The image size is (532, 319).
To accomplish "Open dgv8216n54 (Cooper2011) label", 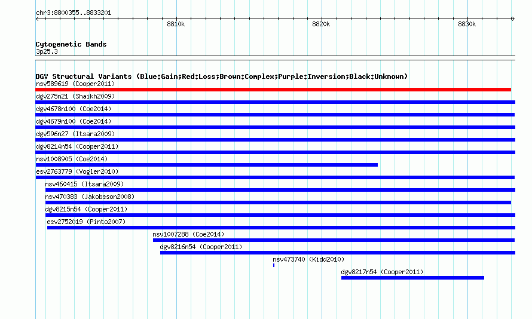I will (201, 247).
